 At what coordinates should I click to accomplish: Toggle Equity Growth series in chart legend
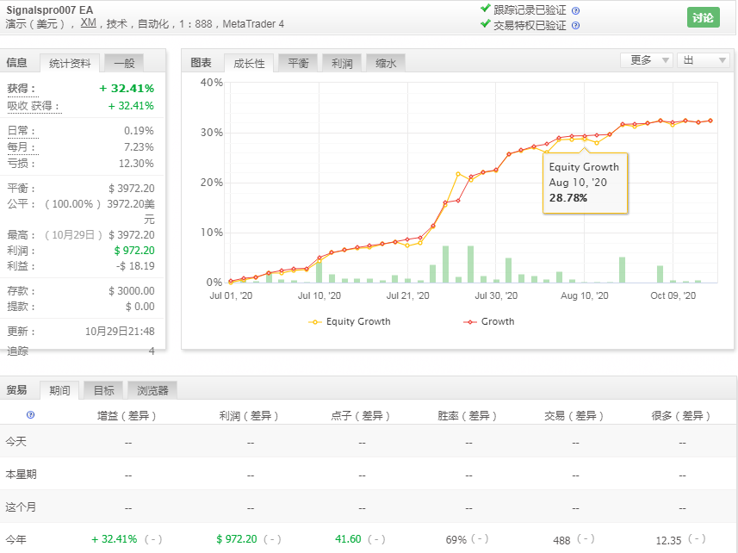(350, 321)
